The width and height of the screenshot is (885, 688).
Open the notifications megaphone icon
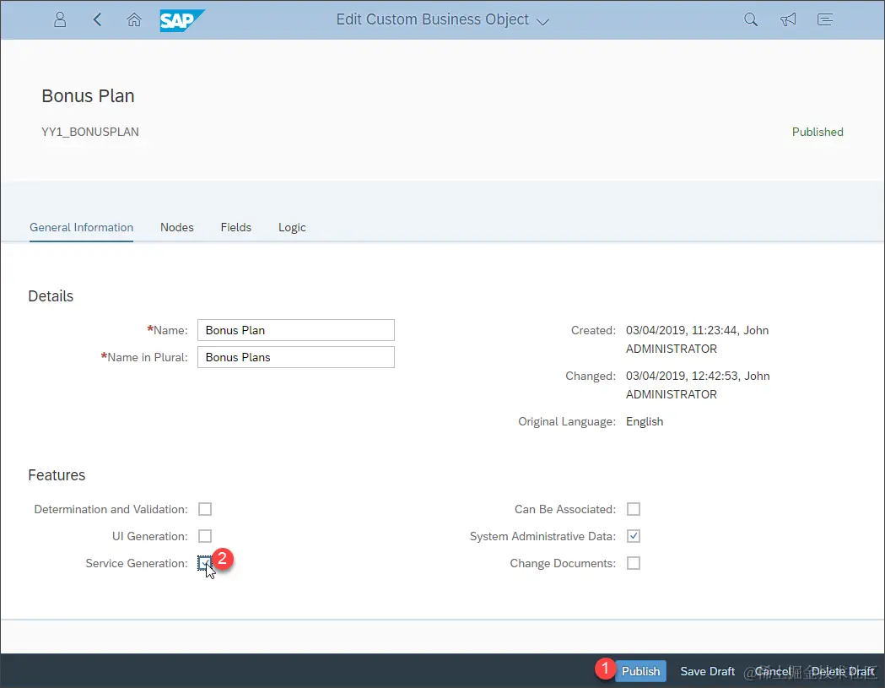788,19
